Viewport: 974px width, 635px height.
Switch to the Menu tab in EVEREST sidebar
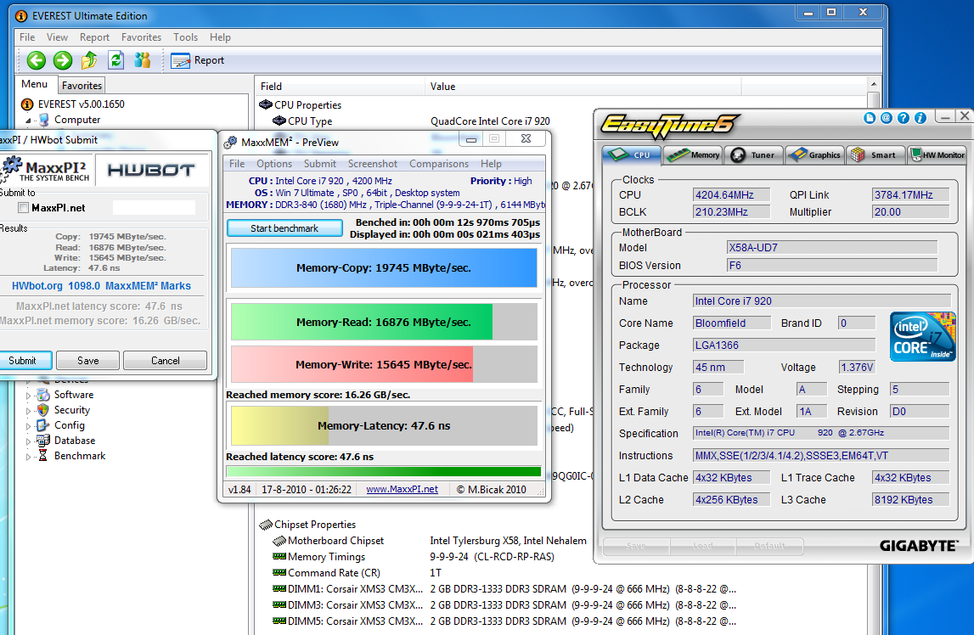point(34,84)
